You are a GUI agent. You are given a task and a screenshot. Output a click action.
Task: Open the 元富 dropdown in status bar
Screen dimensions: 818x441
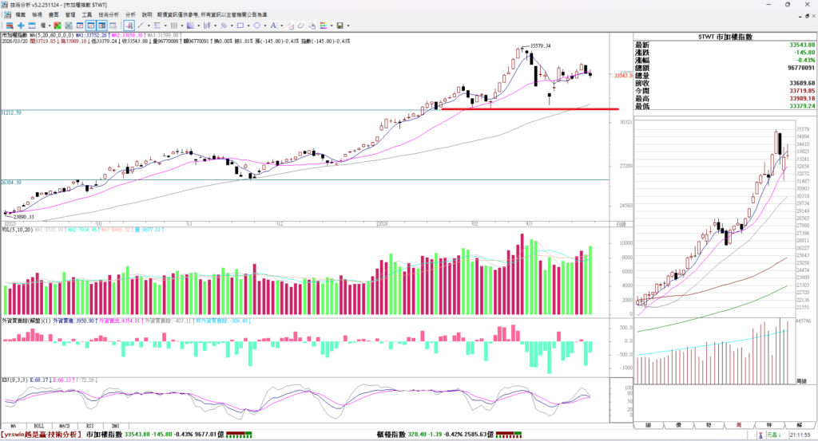point(775,435)
